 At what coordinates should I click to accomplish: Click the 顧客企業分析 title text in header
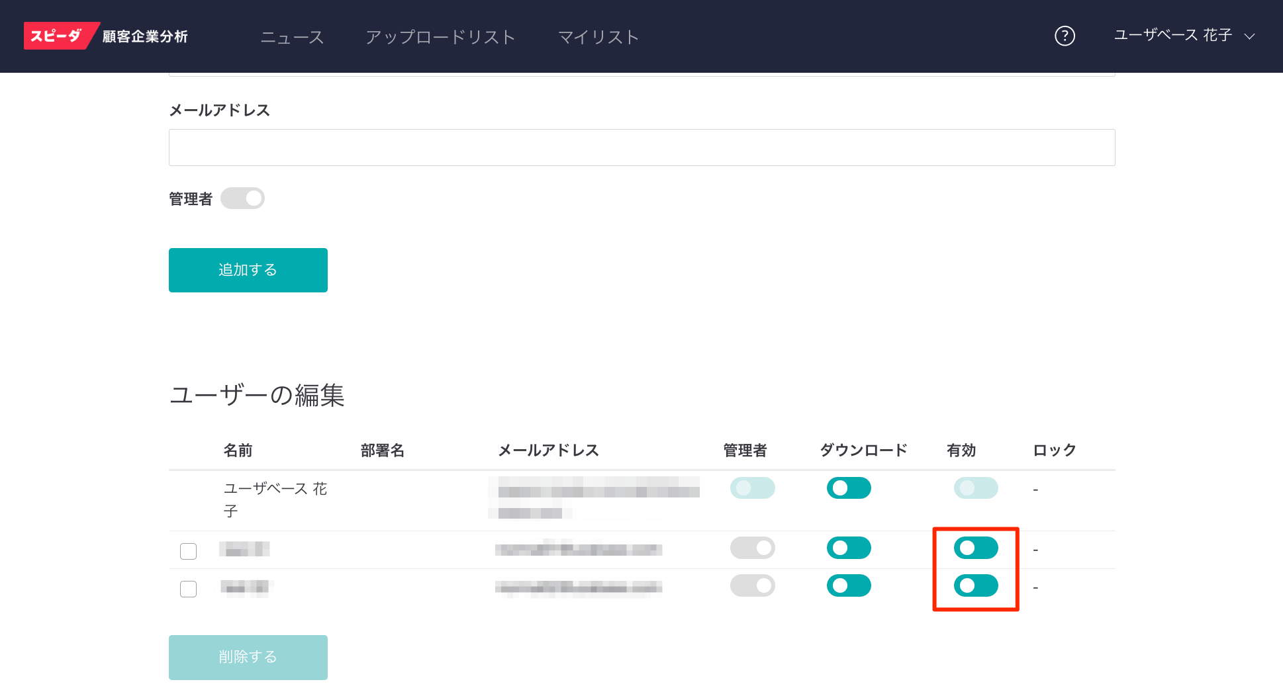click(145, 36)
